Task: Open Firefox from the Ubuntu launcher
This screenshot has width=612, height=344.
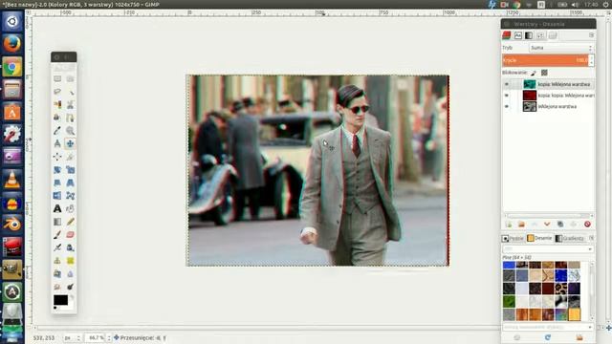Action: [x=12, y=44]
